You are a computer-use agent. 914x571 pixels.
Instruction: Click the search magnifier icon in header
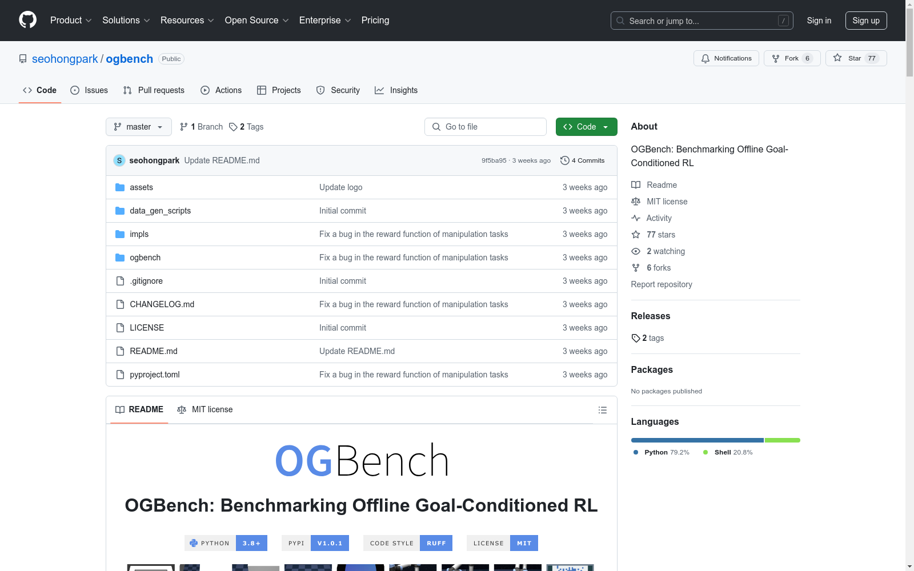[x=620, y=21]
